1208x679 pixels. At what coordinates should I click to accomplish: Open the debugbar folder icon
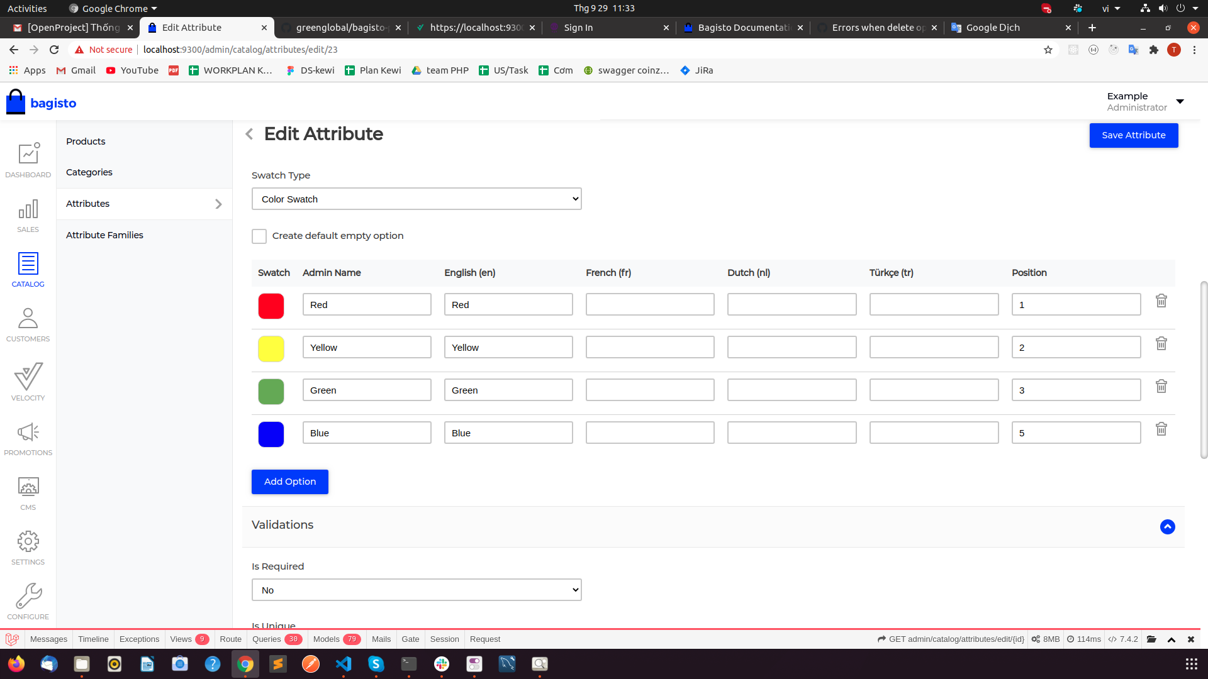click(x=1151, y=639)
